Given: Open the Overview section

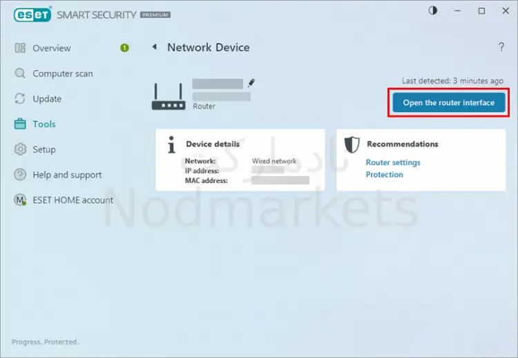Looking at the screenshot, I should click(52, 48).
